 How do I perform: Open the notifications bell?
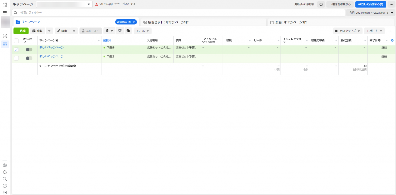point(5,172)
